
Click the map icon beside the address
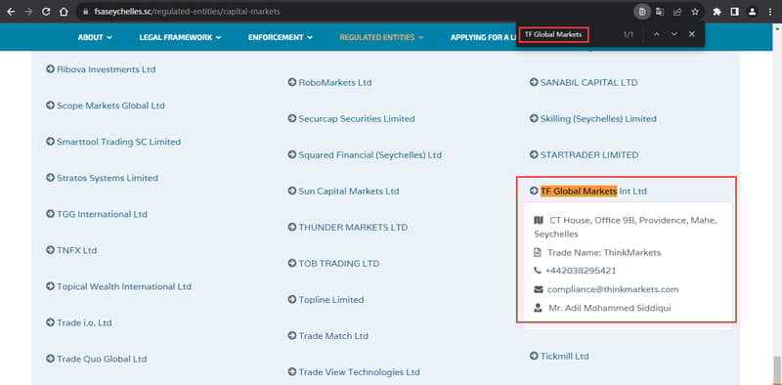click(x=539, y=220)
